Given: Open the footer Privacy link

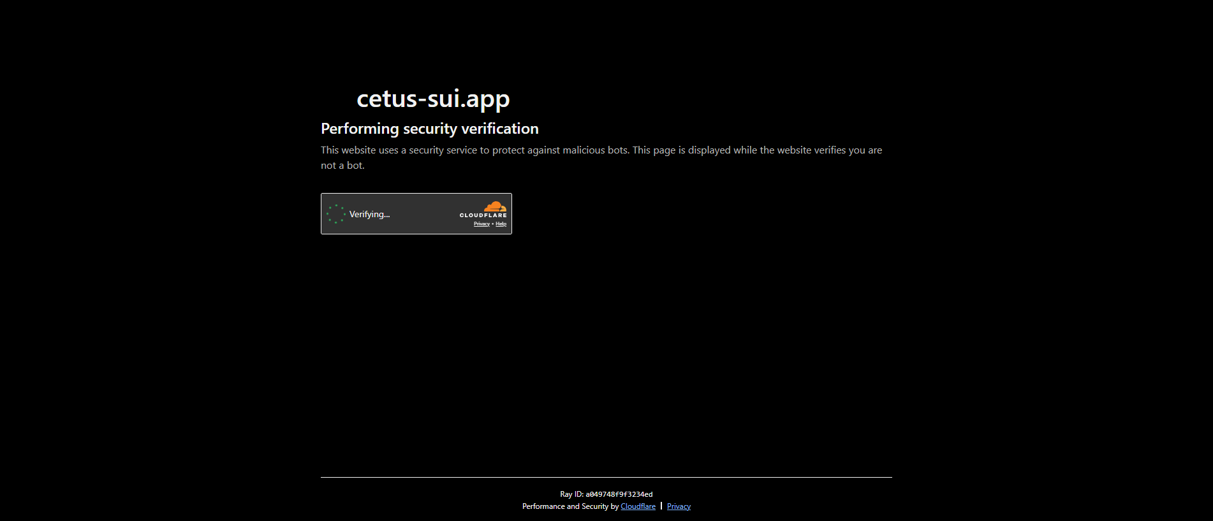Looking at the screenshot, I should click(x=679, y=506).
